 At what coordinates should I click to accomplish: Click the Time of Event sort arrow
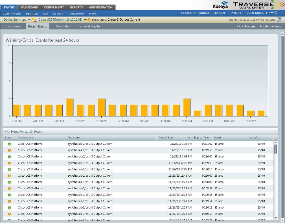[189, 138]
